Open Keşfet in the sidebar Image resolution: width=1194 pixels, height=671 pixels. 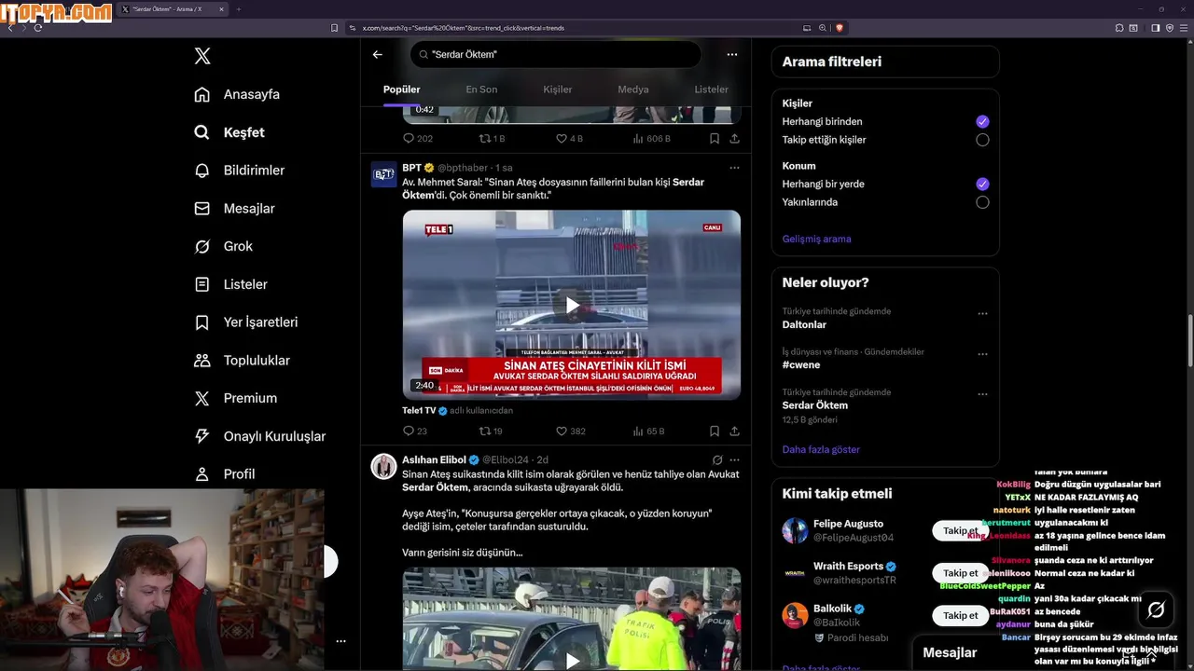click(229, 132)
